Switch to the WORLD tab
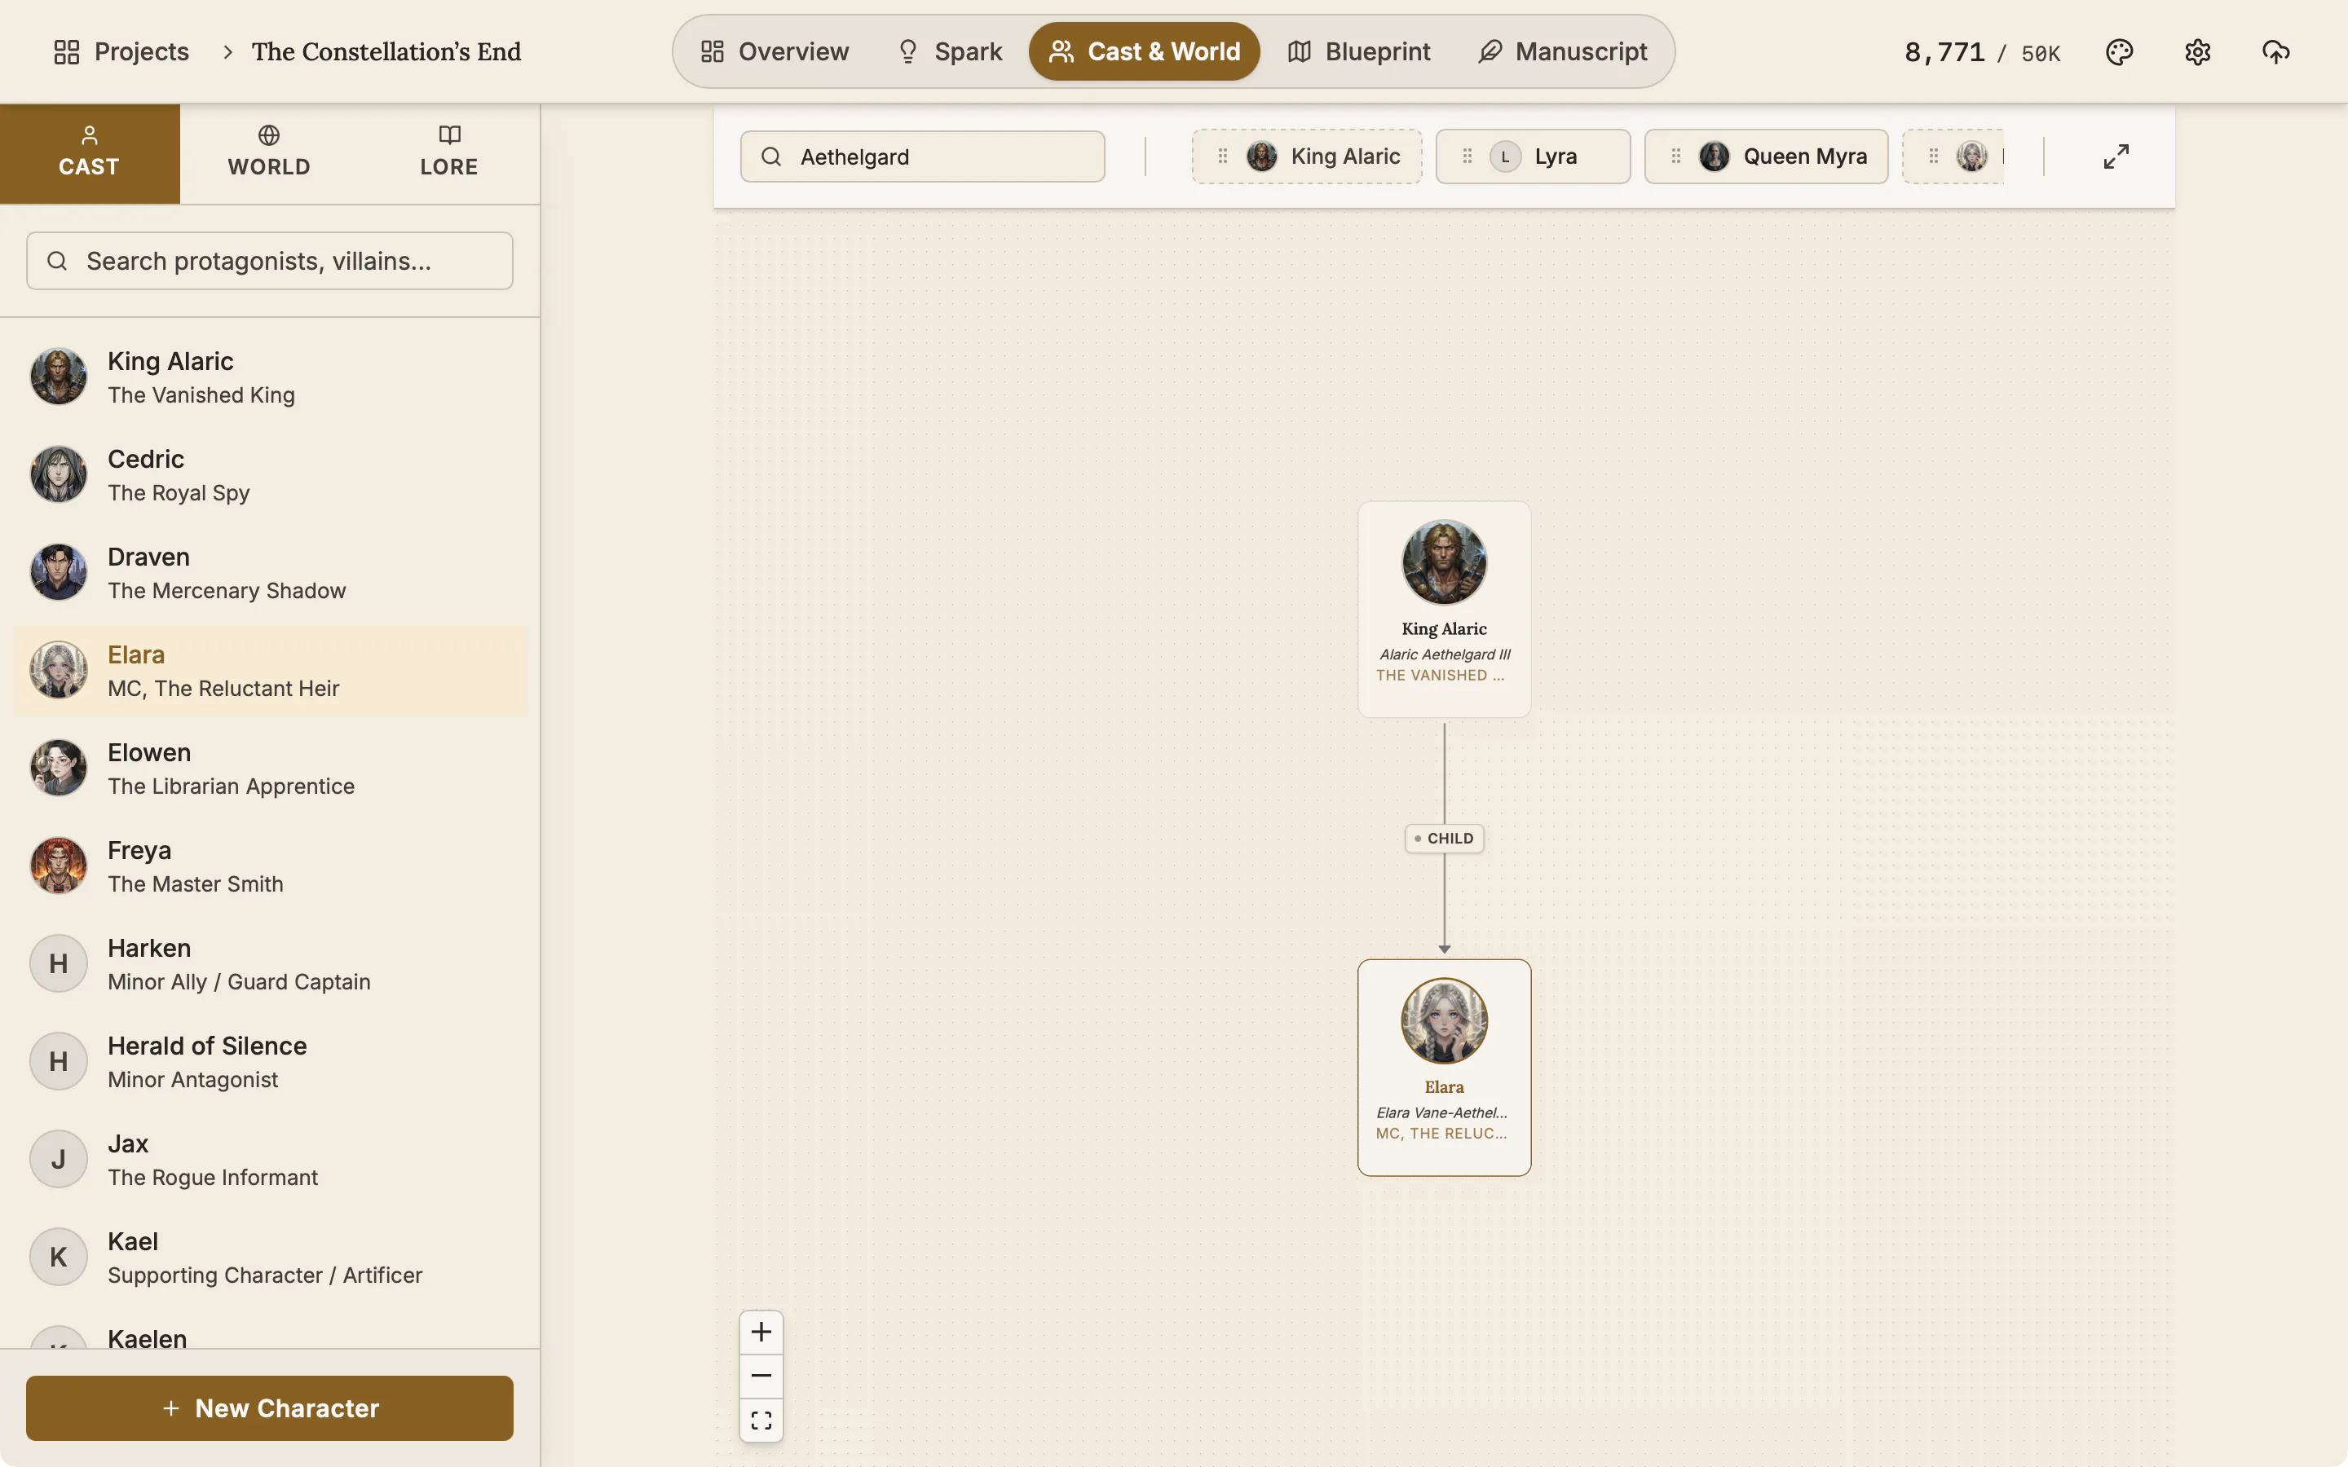Screen dimensions: 2348x1467 pyautogui.click(x=269, y=152)
